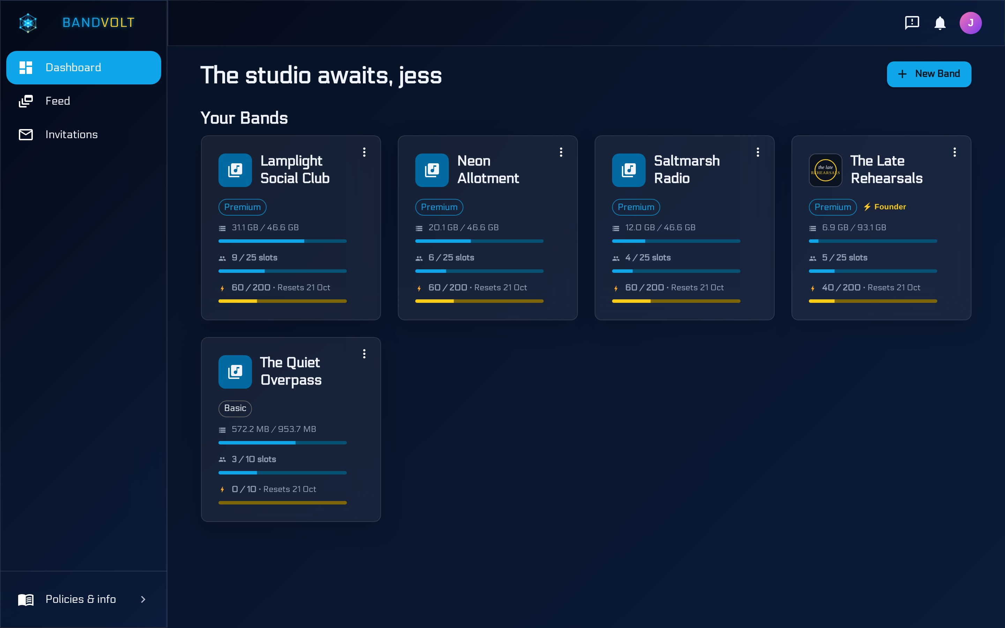
Task: Click The Late Rehearsals band logo
Action: [x=825, y=170]
